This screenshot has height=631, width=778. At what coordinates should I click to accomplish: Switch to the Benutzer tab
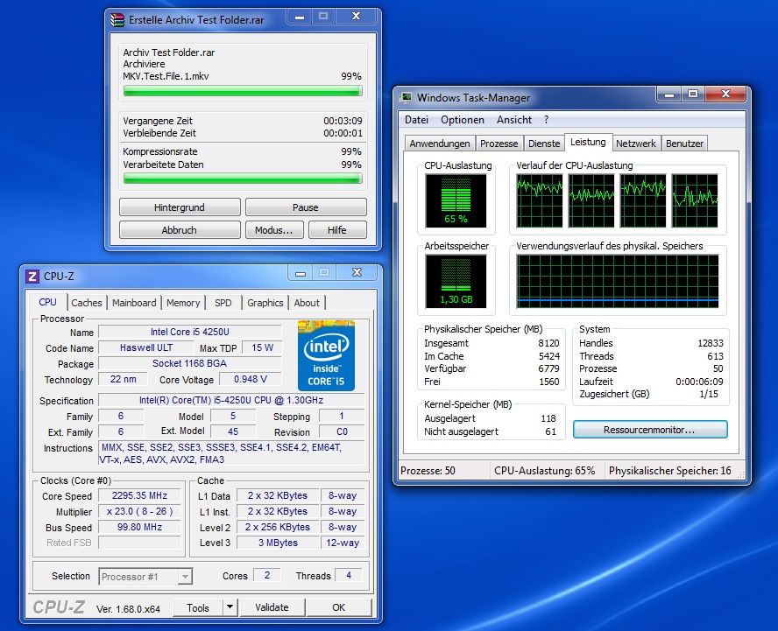tap(684, 144)
